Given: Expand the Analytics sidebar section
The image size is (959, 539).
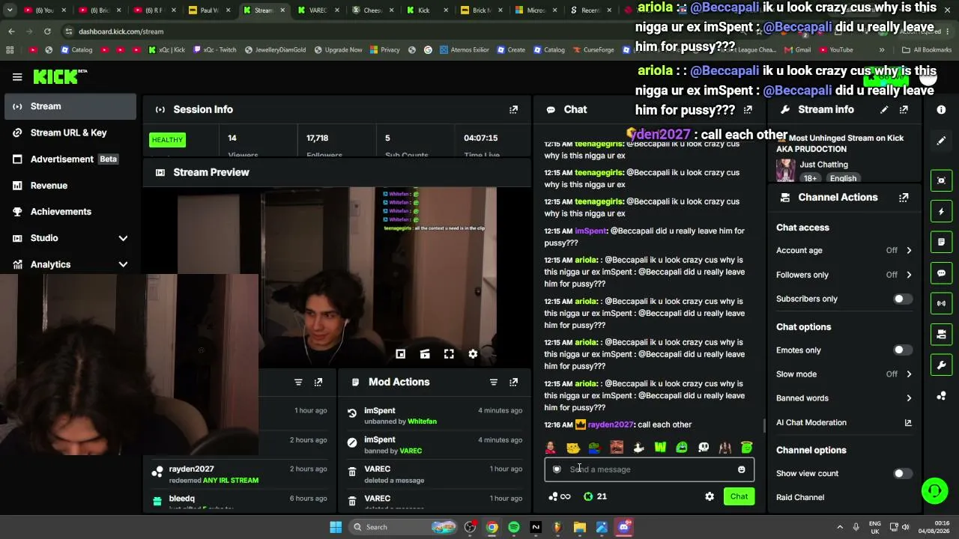Looking at the screenshot, I should 123,264.
